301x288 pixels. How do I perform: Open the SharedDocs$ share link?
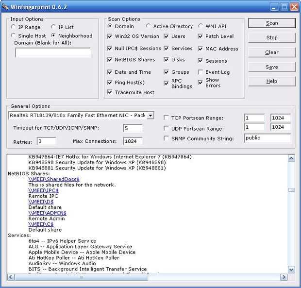point(54,179)
